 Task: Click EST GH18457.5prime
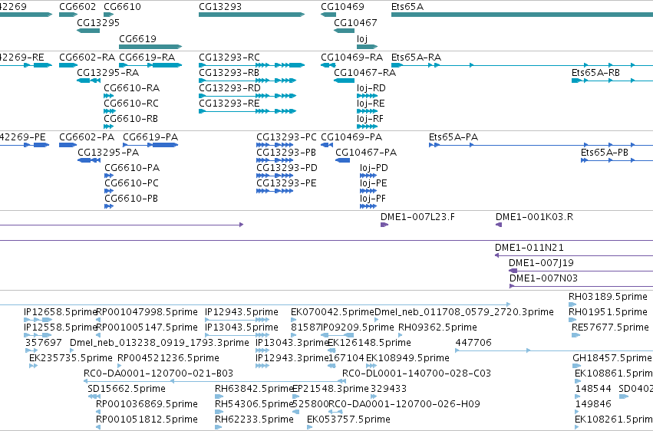click(x=576, y=366)
